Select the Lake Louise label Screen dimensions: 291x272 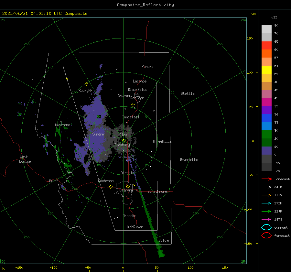25,159
